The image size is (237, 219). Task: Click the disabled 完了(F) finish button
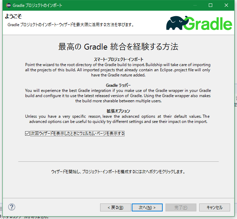click(181, 208)
